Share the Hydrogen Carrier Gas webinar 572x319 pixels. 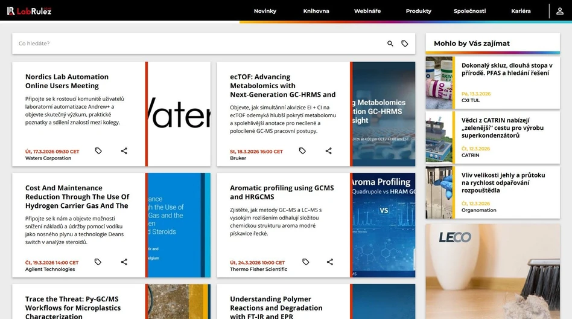pyautogui.click(x=124, y=262)
